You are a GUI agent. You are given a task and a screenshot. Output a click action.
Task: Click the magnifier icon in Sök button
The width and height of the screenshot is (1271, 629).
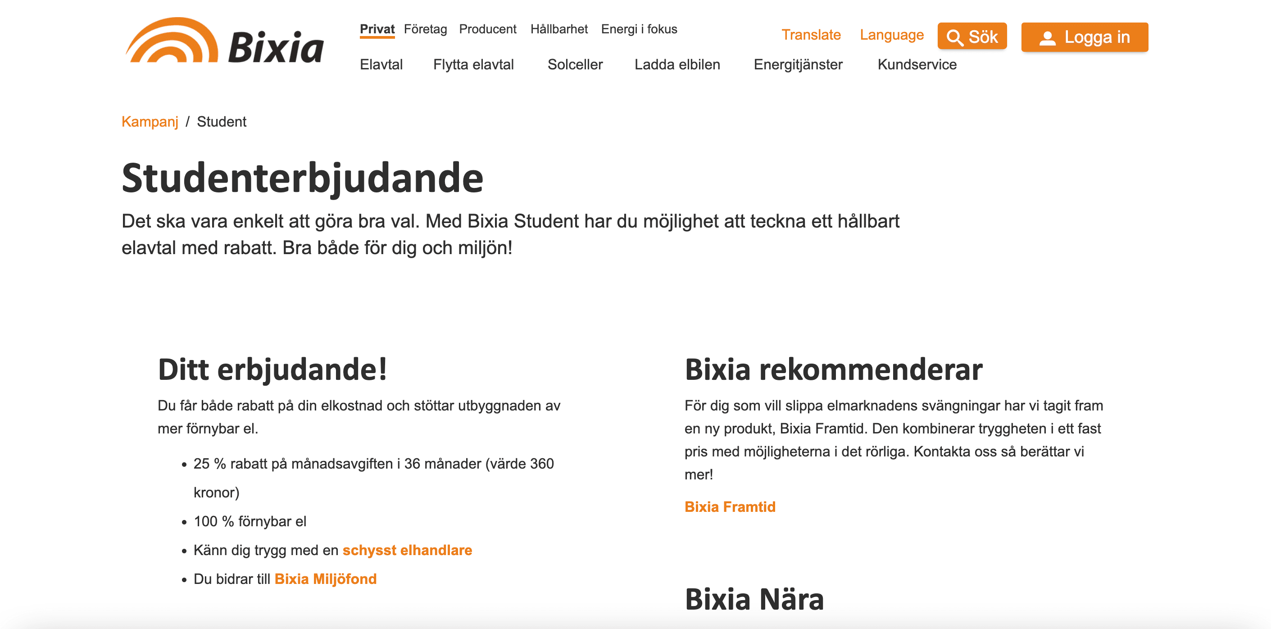pyautogui.click(x=955, y=37)
